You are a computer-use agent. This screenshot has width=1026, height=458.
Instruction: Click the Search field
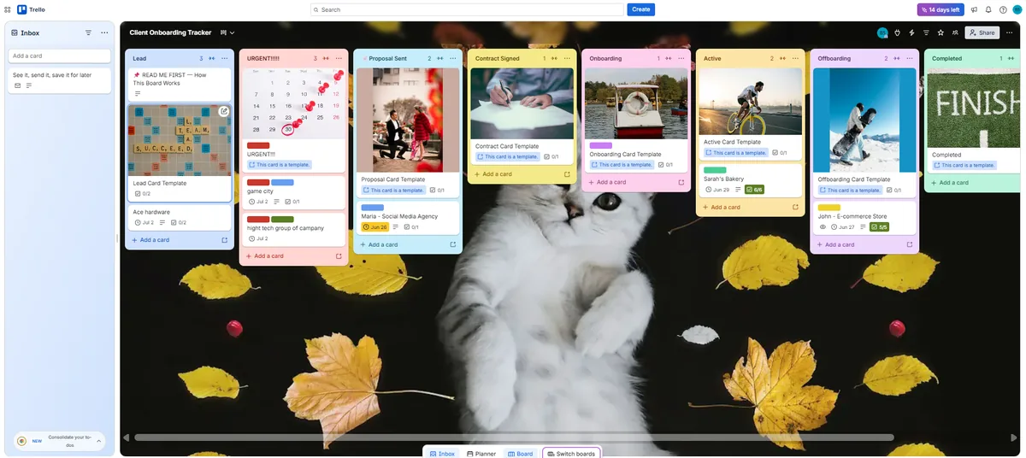click(467, 9)
